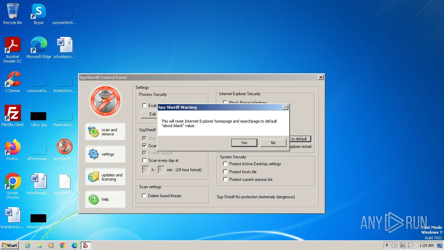Toggle Delete found threats checkbox
Screen dimensions: 444x250
(x=144, y=196)
